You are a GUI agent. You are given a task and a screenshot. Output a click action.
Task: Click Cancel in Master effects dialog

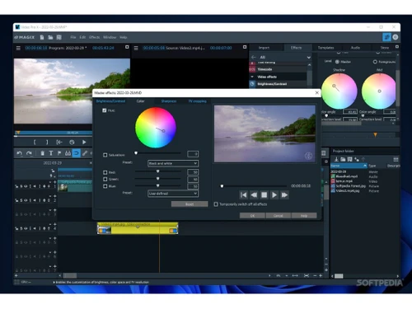click(x=279, y=216)
